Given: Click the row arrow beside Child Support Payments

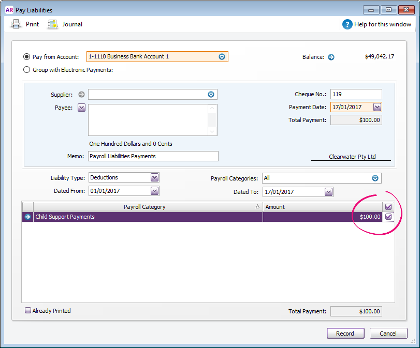Looking at the screenshot, I should [27, 217].
